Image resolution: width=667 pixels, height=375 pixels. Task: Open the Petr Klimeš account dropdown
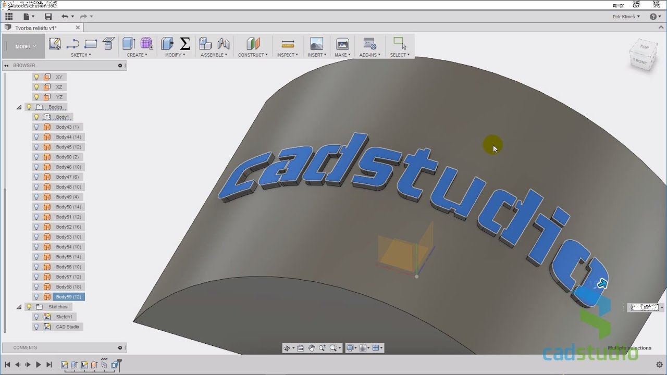click(626, 17)
